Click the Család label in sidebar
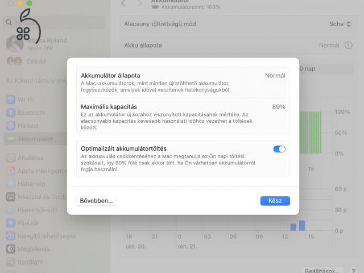 tap(36, 61)
